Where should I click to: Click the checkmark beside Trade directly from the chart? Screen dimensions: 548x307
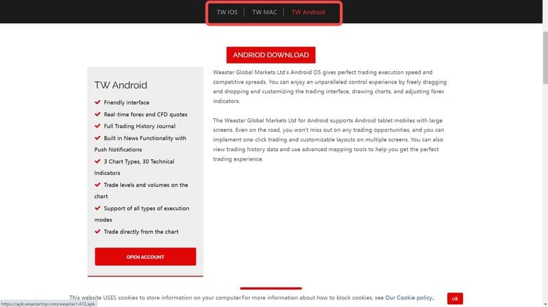click(97, 231)
